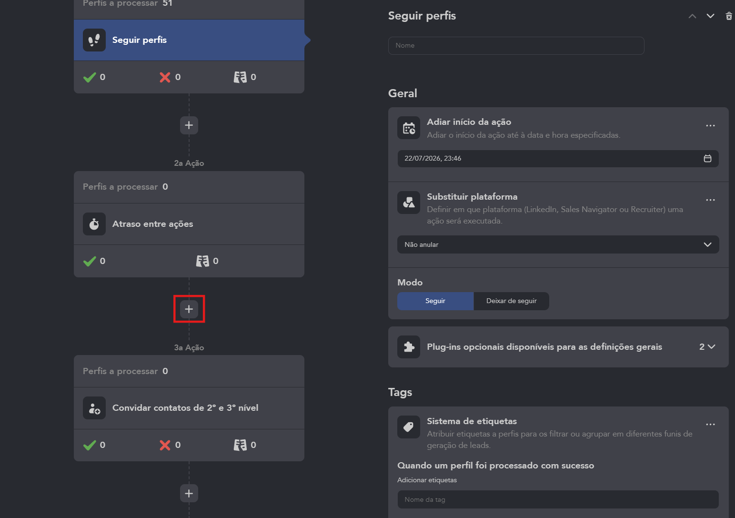Viewport: 735px width, 518px height.
Task: Click the stopwatch icon for Atraso entre ações
Action: [94, 224]
